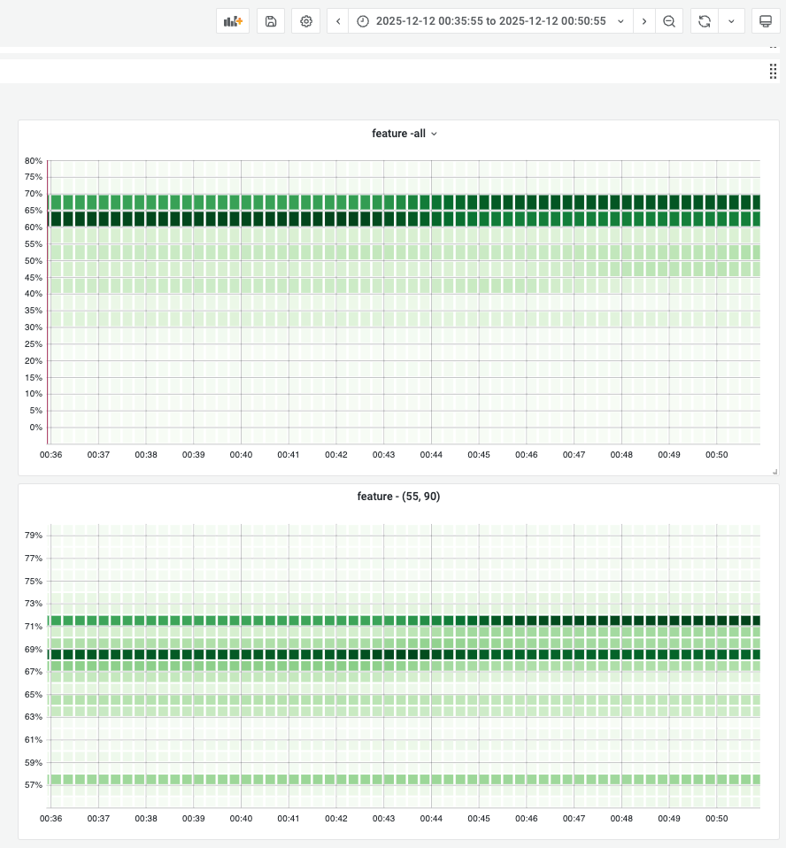Open the 'feature -all' panel title dropdown
Viewport: 786px width, 848px height.
tap(434, 134)
